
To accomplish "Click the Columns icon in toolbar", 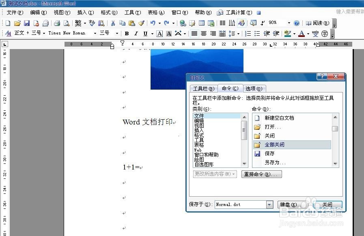I will click(x=223, y=23).
